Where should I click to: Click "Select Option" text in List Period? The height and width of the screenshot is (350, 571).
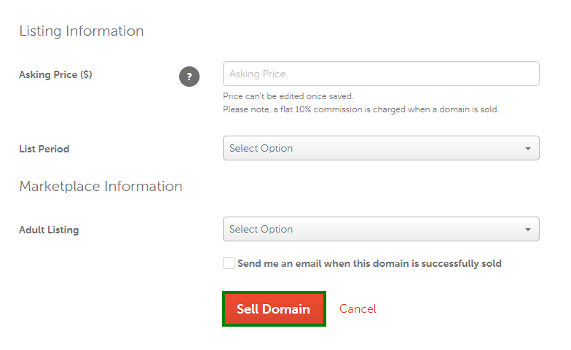pyautogui.click(x=261, y=149)
